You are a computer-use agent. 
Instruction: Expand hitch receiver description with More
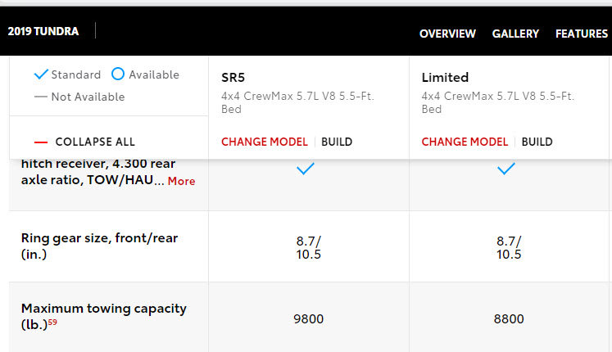tap(182, 181)
